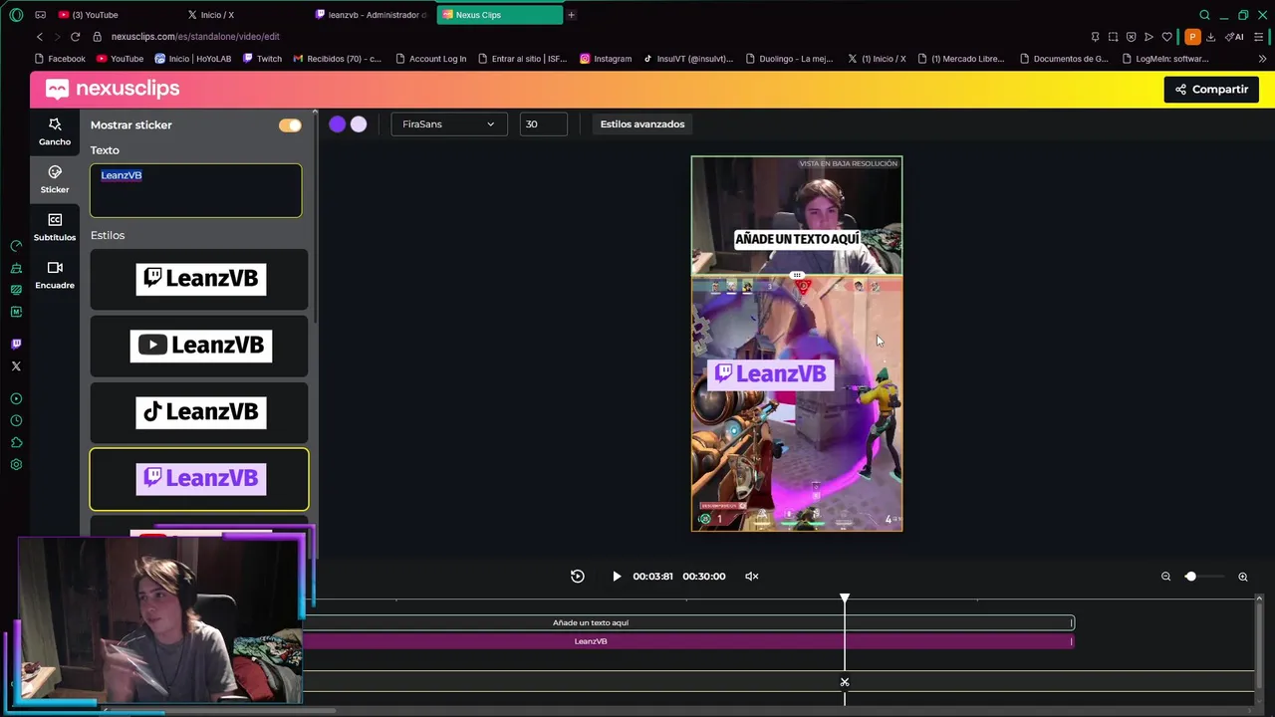Viewport: 1275px width, 717px height.
Task: Restart playback with the replay icon
Action: pyautogui.click(x=577, y=576)
